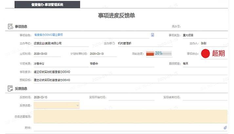The width and height of the screenshot is (234, 134).
Task: Click the 跟踪频率 value 每月
Action: tap(185, 64)
